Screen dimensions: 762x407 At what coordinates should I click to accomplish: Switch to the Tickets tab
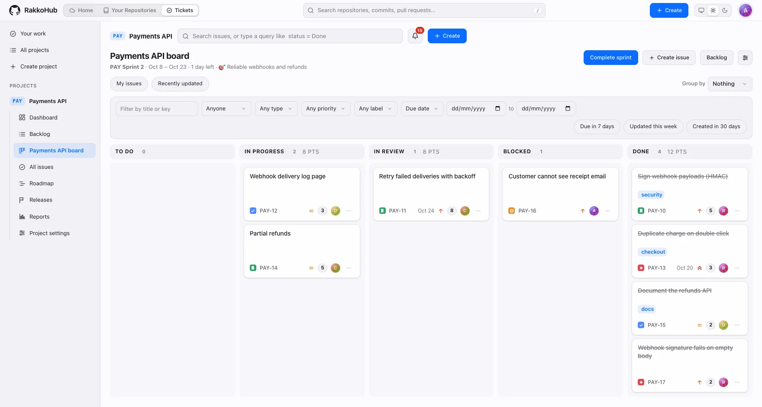pyautogui.click(x=180, y=10)
